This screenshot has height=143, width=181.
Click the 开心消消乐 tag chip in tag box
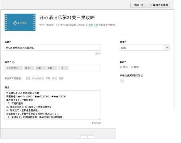pos(14,68)
